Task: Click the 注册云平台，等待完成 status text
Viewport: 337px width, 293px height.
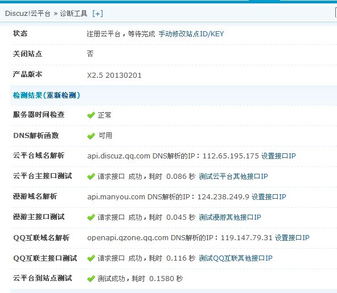Action: (121, 34)
